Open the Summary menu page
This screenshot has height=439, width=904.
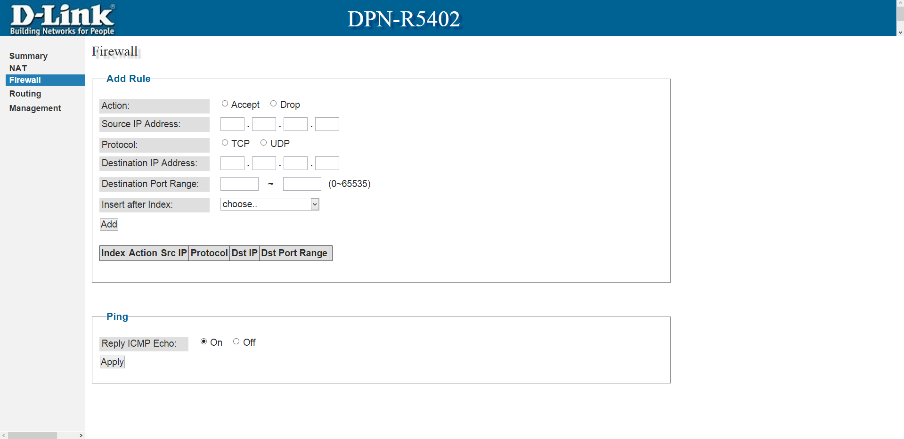click(x=28, y=56)
